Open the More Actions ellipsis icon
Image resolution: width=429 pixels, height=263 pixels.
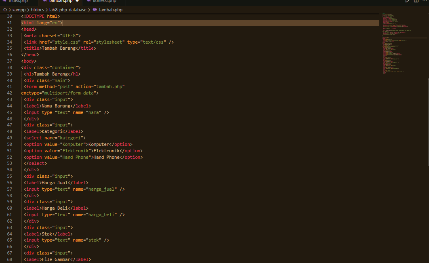tap(424, 2)
